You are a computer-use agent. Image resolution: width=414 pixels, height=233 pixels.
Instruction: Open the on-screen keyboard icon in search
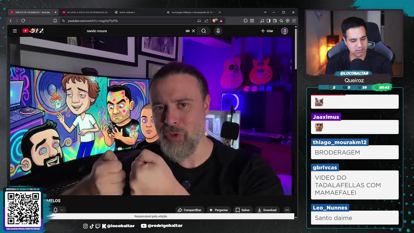tap(188, 31)
